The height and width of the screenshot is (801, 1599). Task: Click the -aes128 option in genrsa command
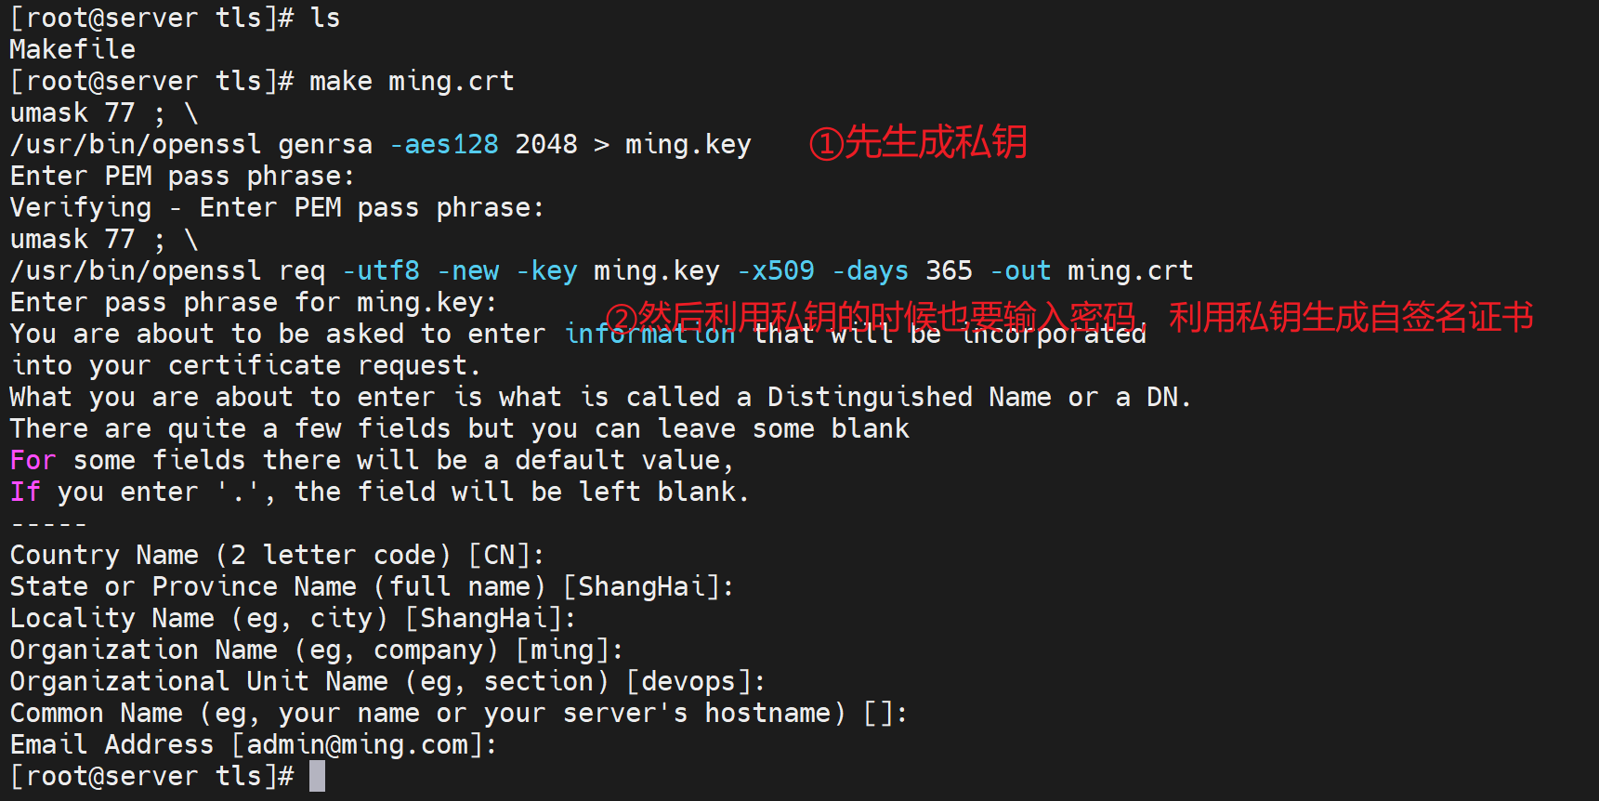444,144
